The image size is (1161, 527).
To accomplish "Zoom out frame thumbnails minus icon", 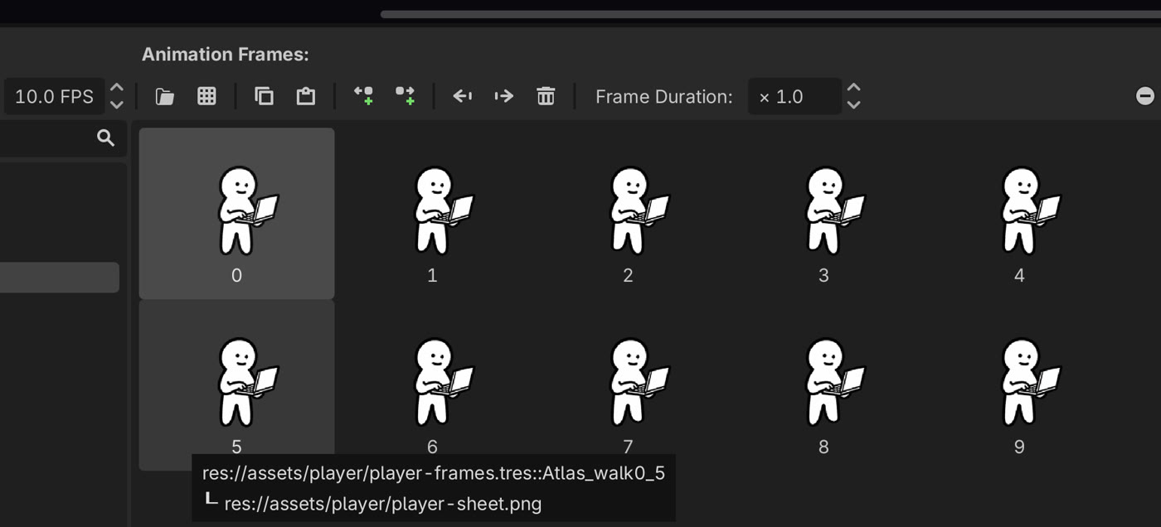I will click(x=1145, y=96).
